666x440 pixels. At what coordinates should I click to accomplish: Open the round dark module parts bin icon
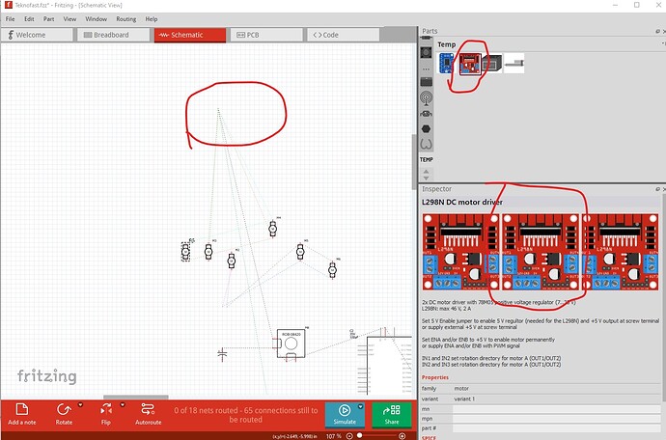426,52
